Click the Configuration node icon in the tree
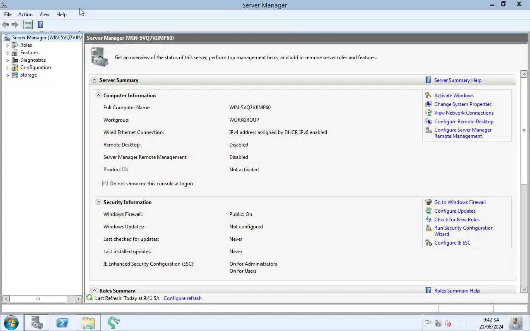The width and height of the screenshot is (530, 331). click(15, 67)
